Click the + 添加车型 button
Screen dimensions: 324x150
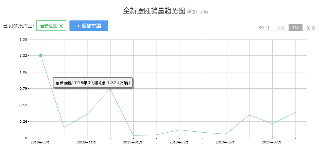coord(89,26)
